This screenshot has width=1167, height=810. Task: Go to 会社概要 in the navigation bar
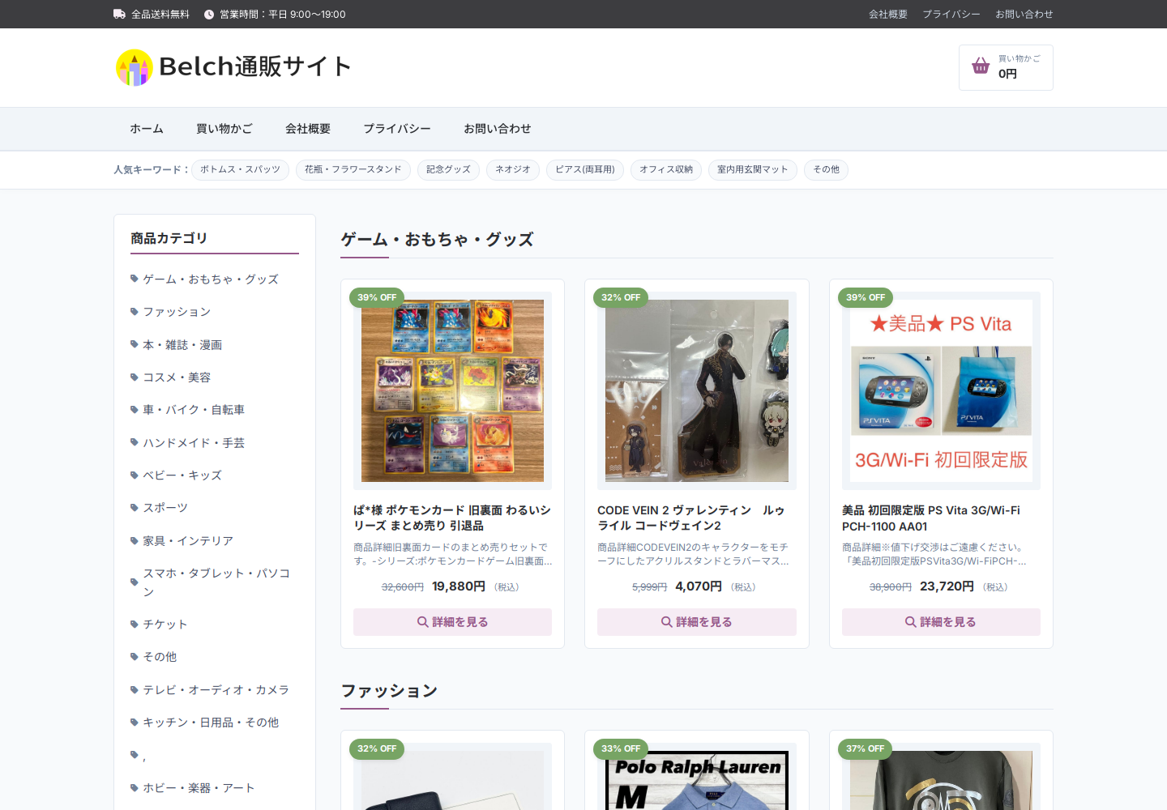[308, 129]
